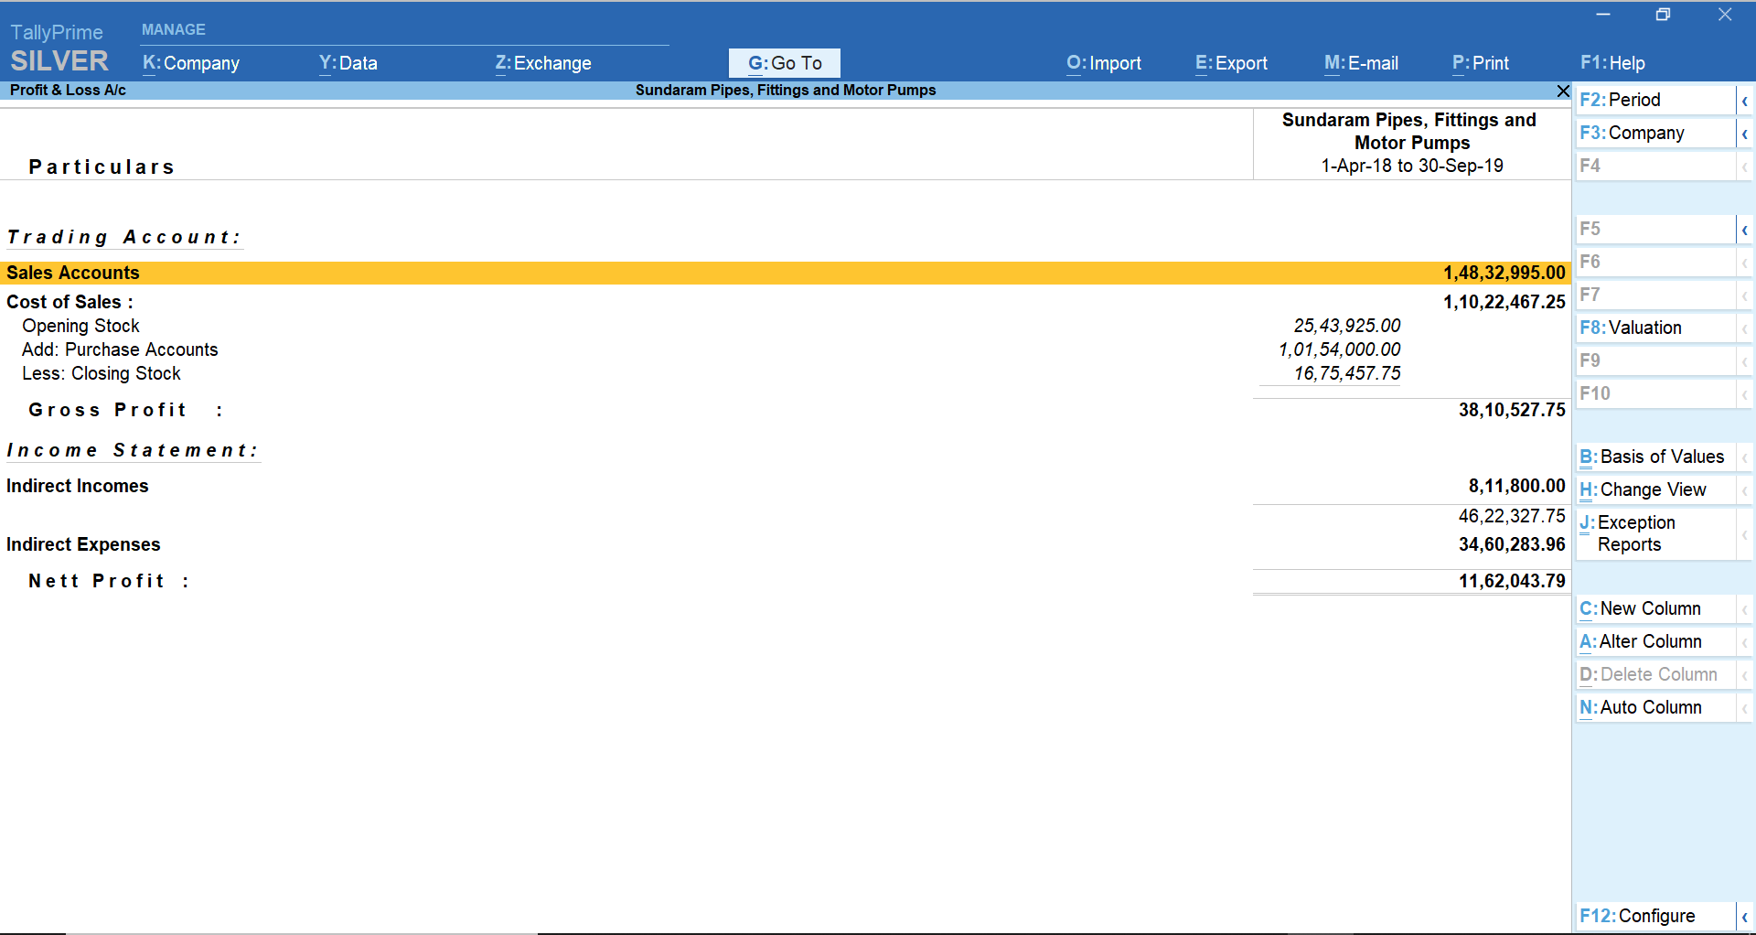Expand chevron next to F8:Valuation
Screen dimensions: 1756x935
pos(1745,328)
